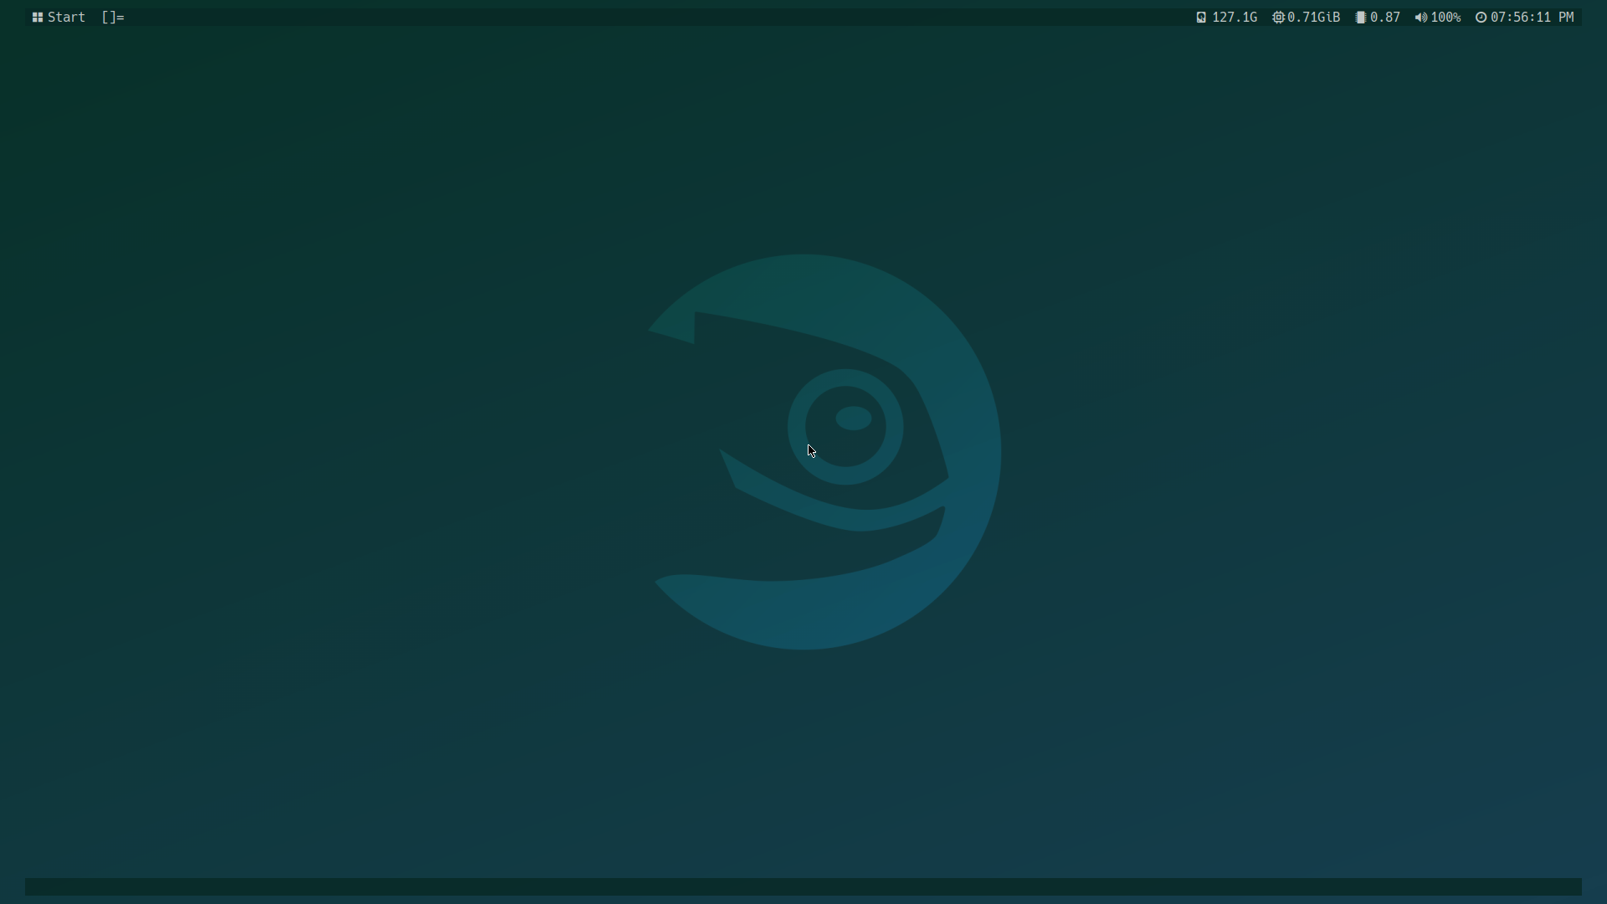This screenshot has width=1607, height=904.
Task: Click the memory chip icon
Action: [1278, 17]
